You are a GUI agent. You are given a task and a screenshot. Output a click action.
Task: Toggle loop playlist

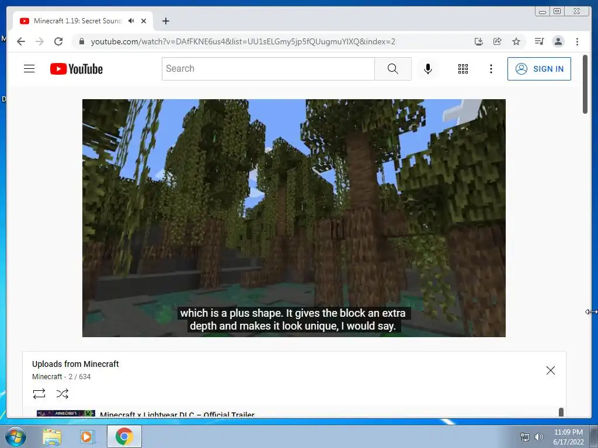click(x=39, y=394)
